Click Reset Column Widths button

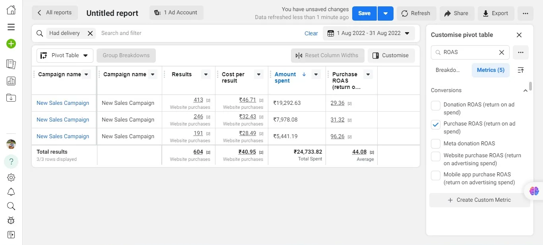point(327,56)
